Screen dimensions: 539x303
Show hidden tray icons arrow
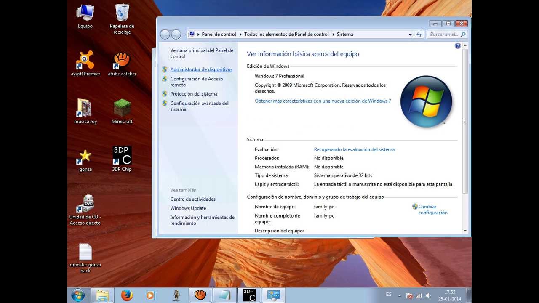click(x=400, y=295)
